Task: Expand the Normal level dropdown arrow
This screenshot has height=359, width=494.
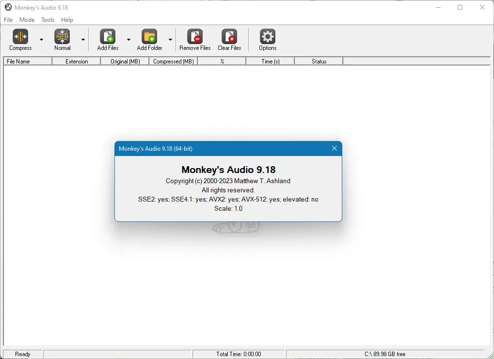Action: [x=83, y=40]
